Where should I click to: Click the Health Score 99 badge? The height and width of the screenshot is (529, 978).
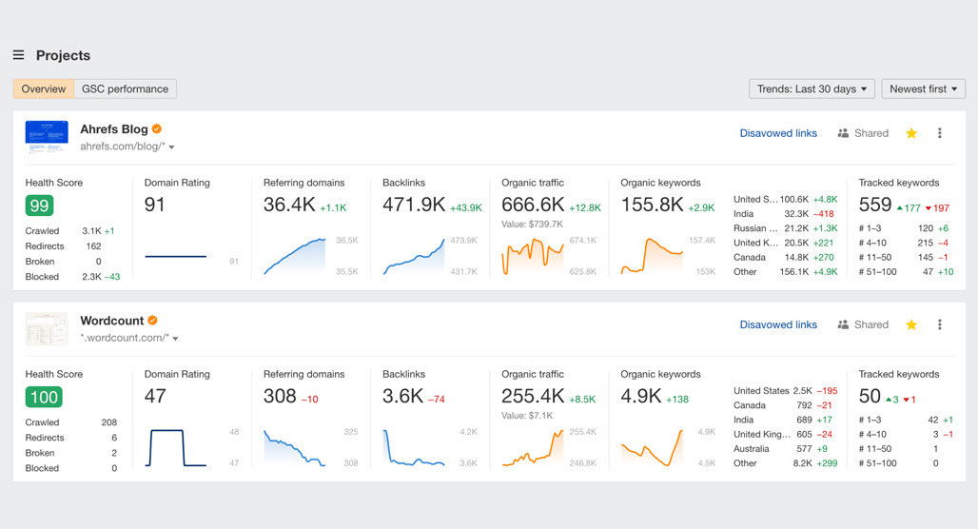(39, 206)
